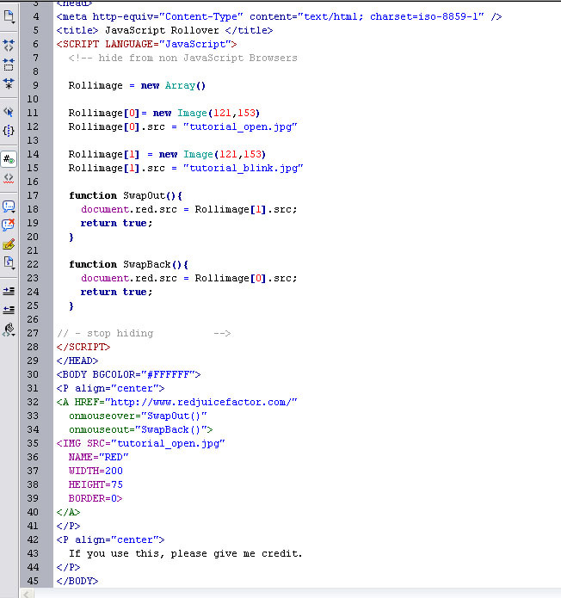Click the Collapse Full Tag icon
The height and width of the screenshot is (598, 561).
(x=9, y=46)
